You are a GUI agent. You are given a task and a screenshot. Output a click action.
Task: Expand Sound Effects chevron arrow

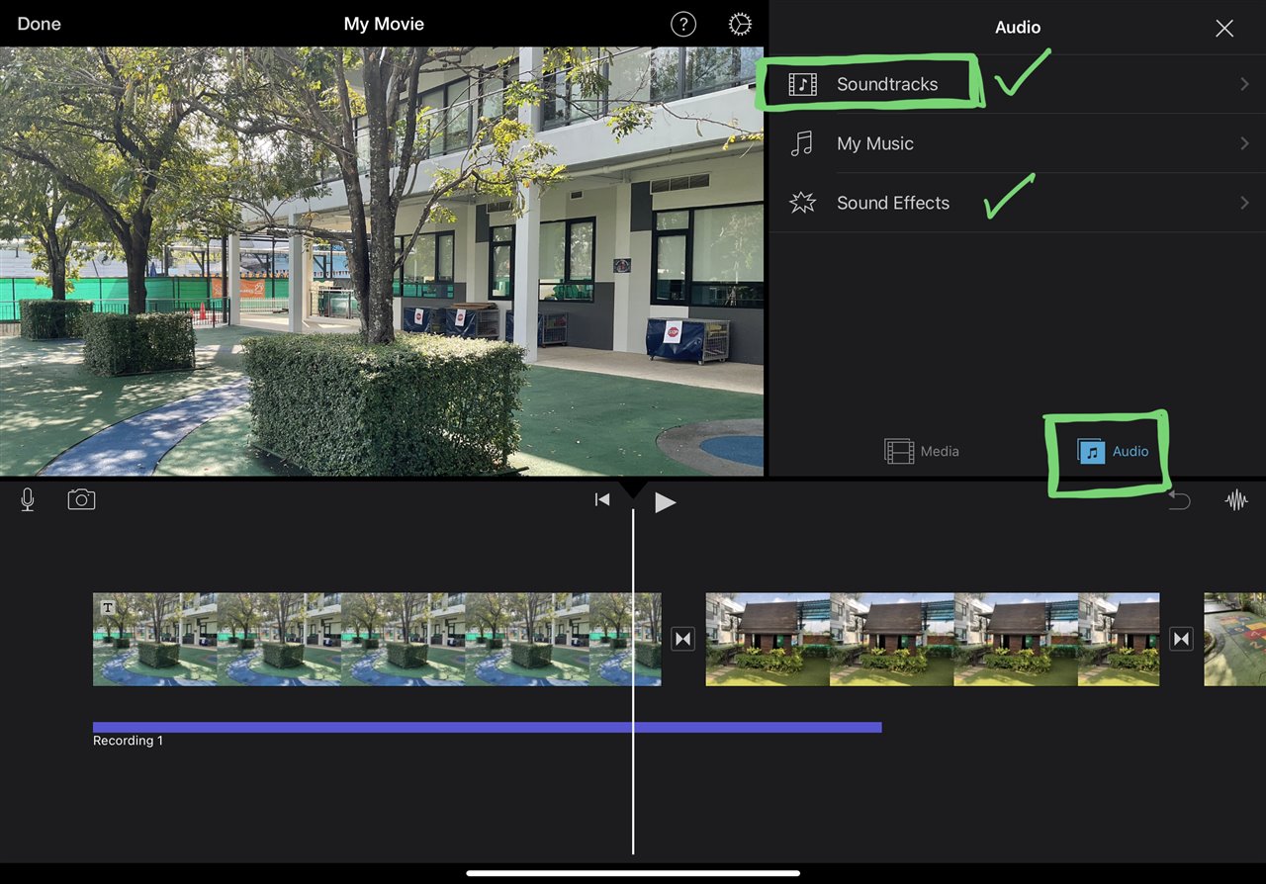click(x=1244, y=203)
